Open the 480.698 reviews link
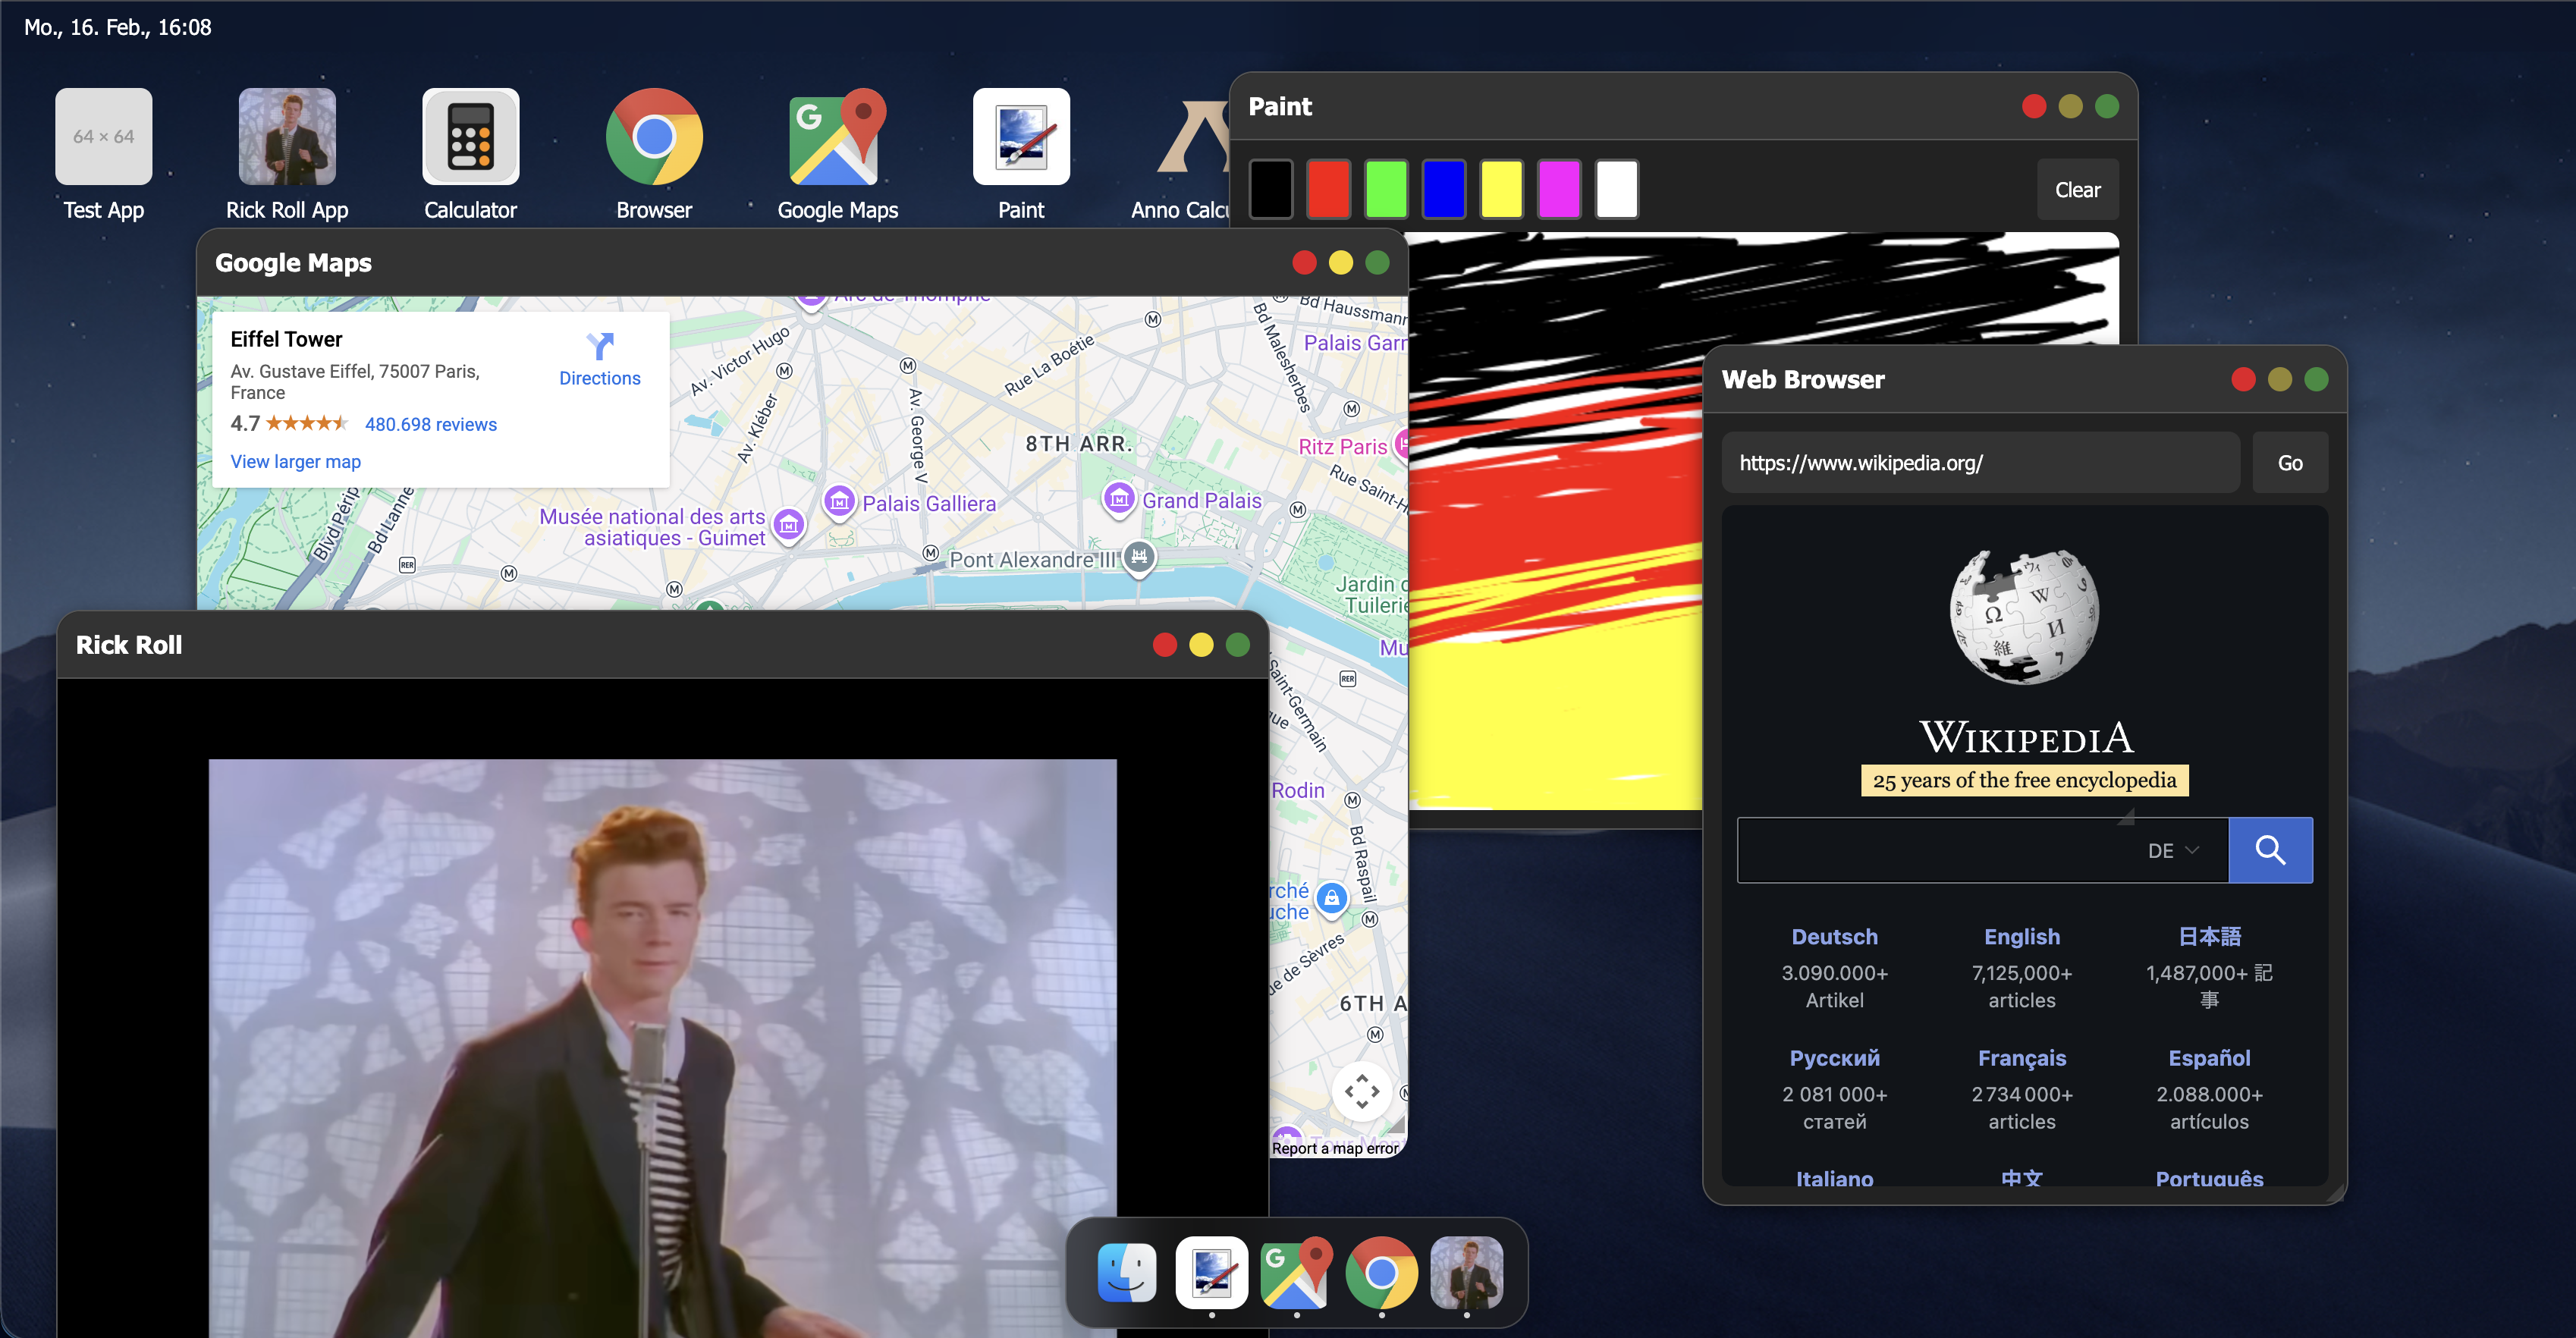The width and height of the screenshot is (2576, 1338). pos(430,424)
